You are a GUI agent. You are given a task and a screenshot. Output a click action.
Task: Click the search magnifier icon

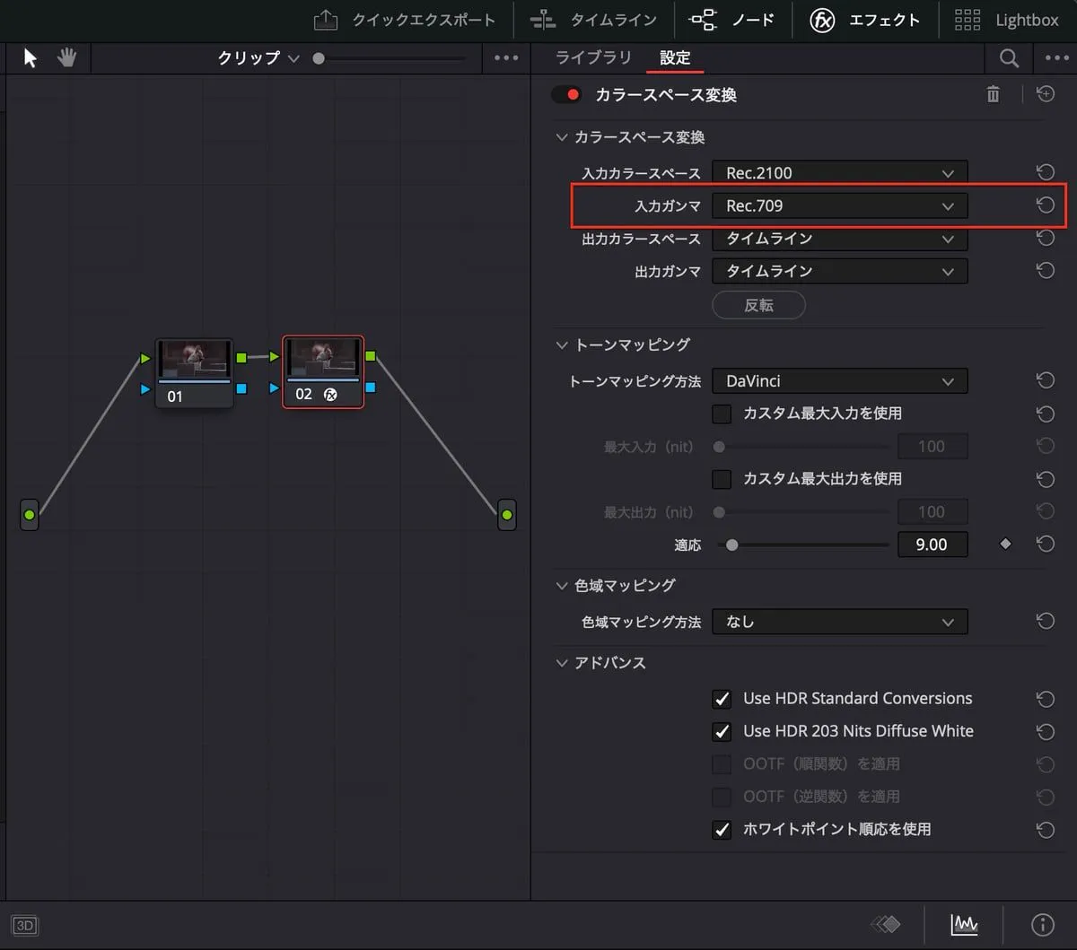coord(1009,58)
